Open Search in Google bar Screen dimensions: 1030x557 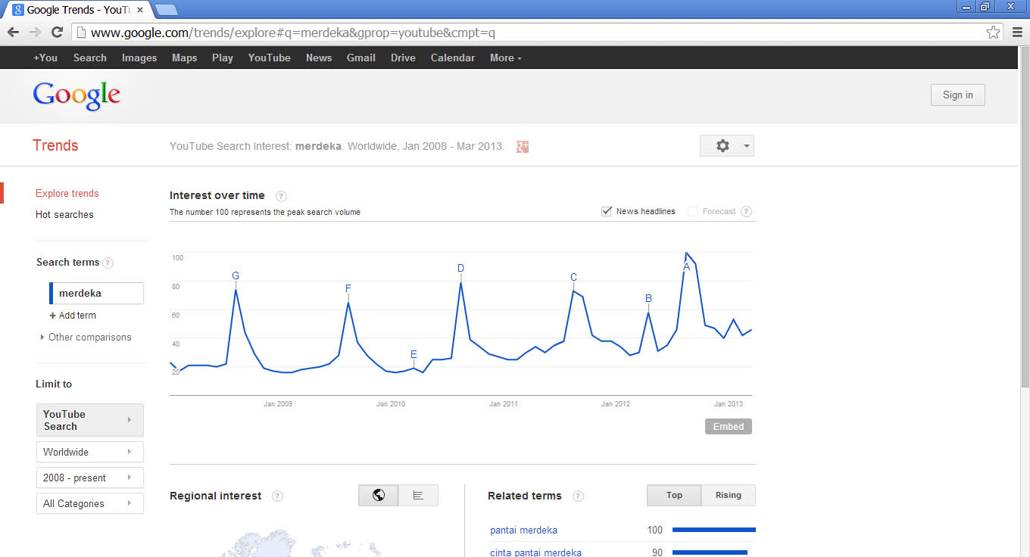tap(90, 58)
